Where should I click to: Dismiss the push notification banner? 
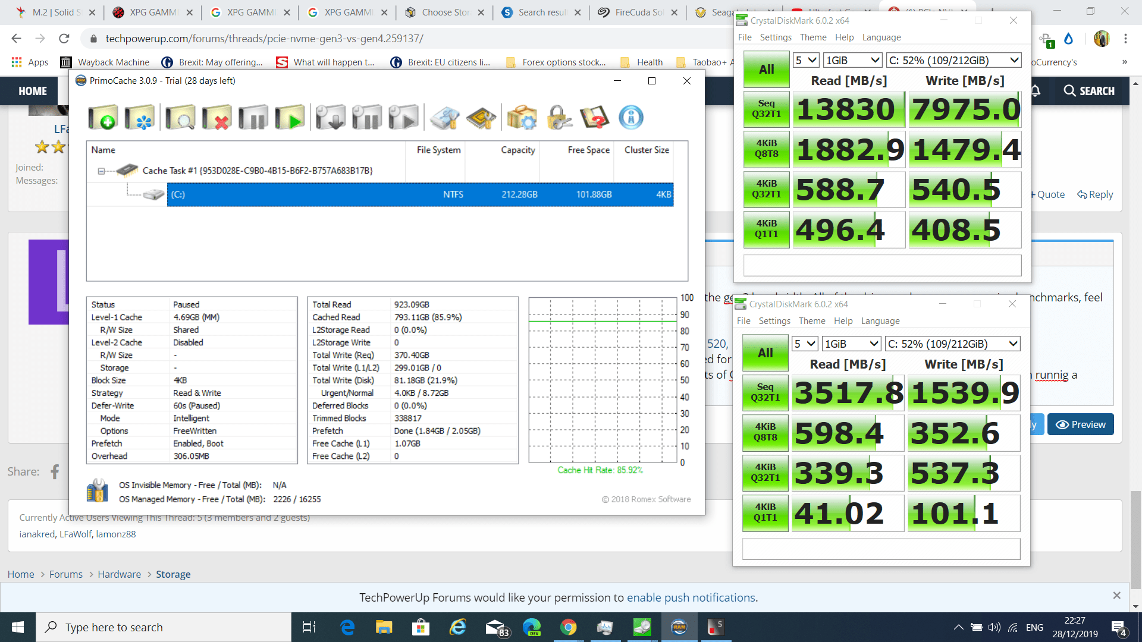1116,596
